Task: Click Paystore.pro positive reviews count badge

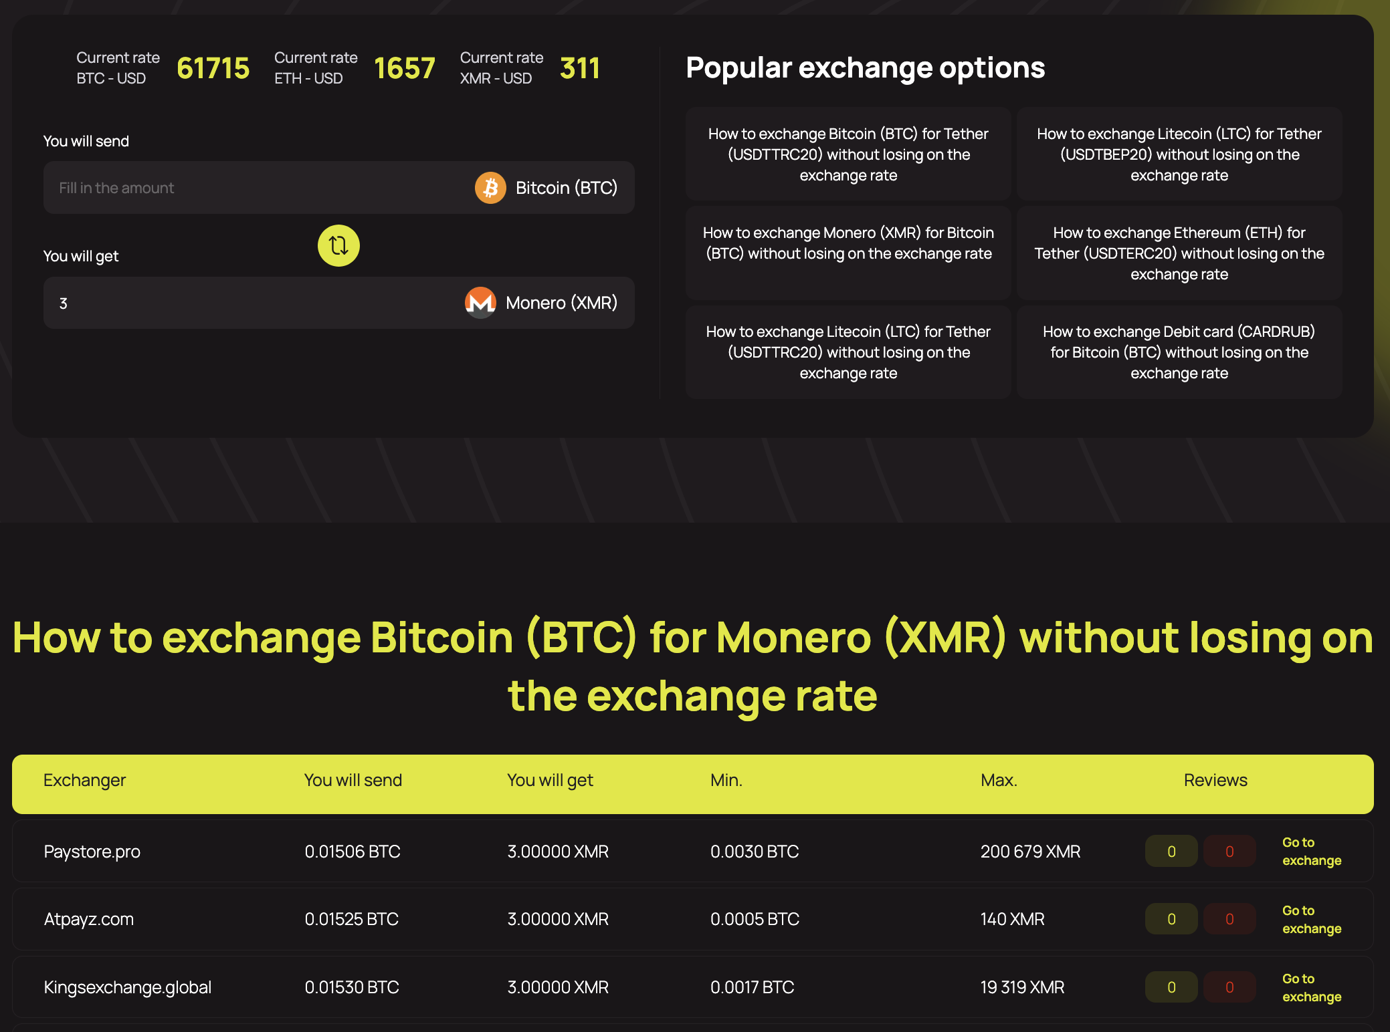Action: click(1171, 851)
